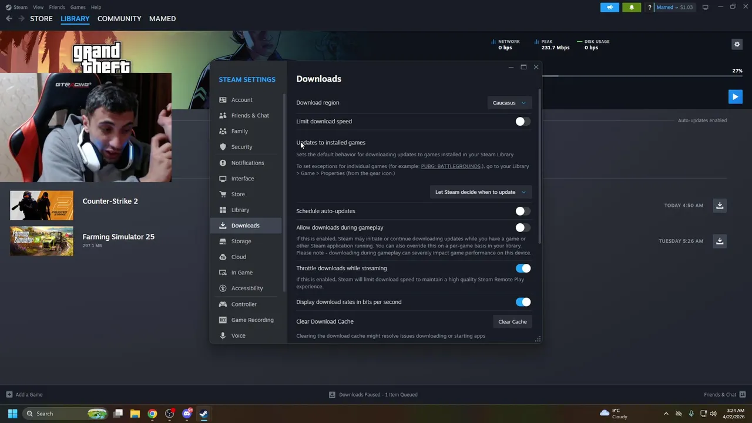752x423 pixels.
Task: Open the Download region Caucasus dropdown
Action: (x=509, y=103)
